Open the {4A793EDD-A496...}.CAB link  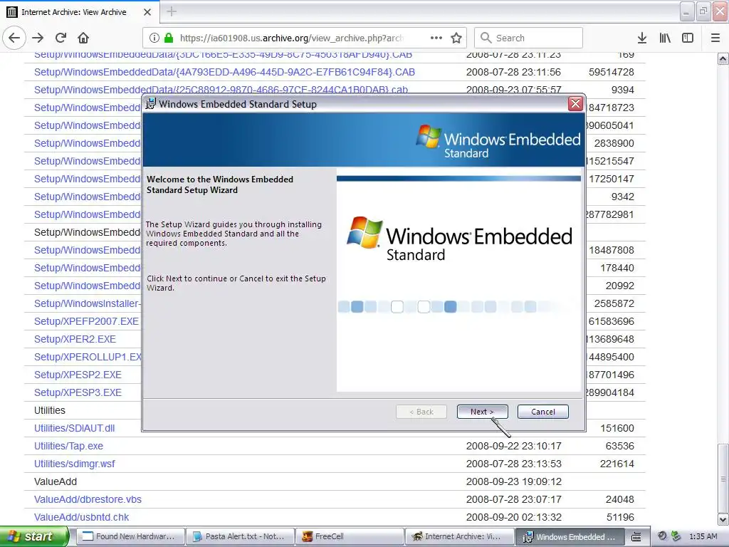224,72
